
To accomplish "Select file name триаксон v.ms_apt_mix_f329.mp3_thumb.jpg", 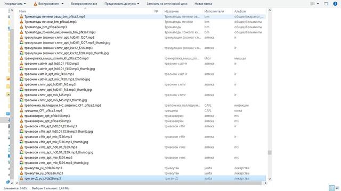I will 56,163.
